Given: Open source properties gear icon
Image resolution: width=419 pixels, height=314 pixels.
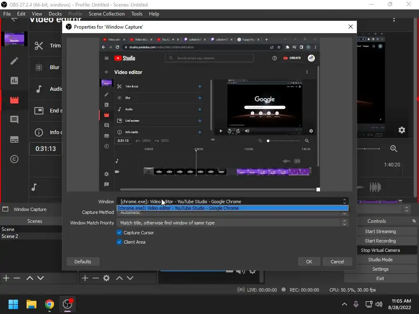Looking at the screenshot, I should (106, 278).
